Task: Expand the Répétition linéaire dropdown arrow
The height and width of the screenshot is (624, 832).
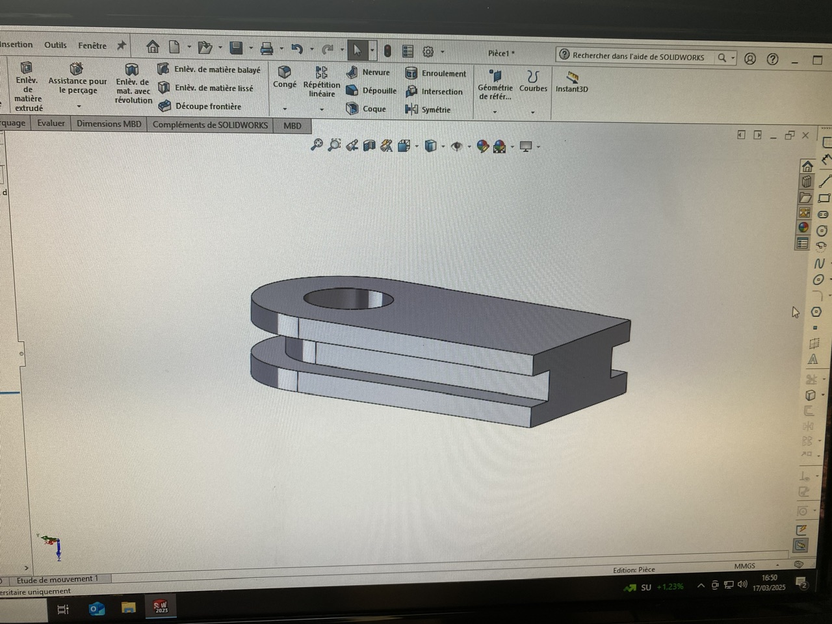Action: point(322,109)
